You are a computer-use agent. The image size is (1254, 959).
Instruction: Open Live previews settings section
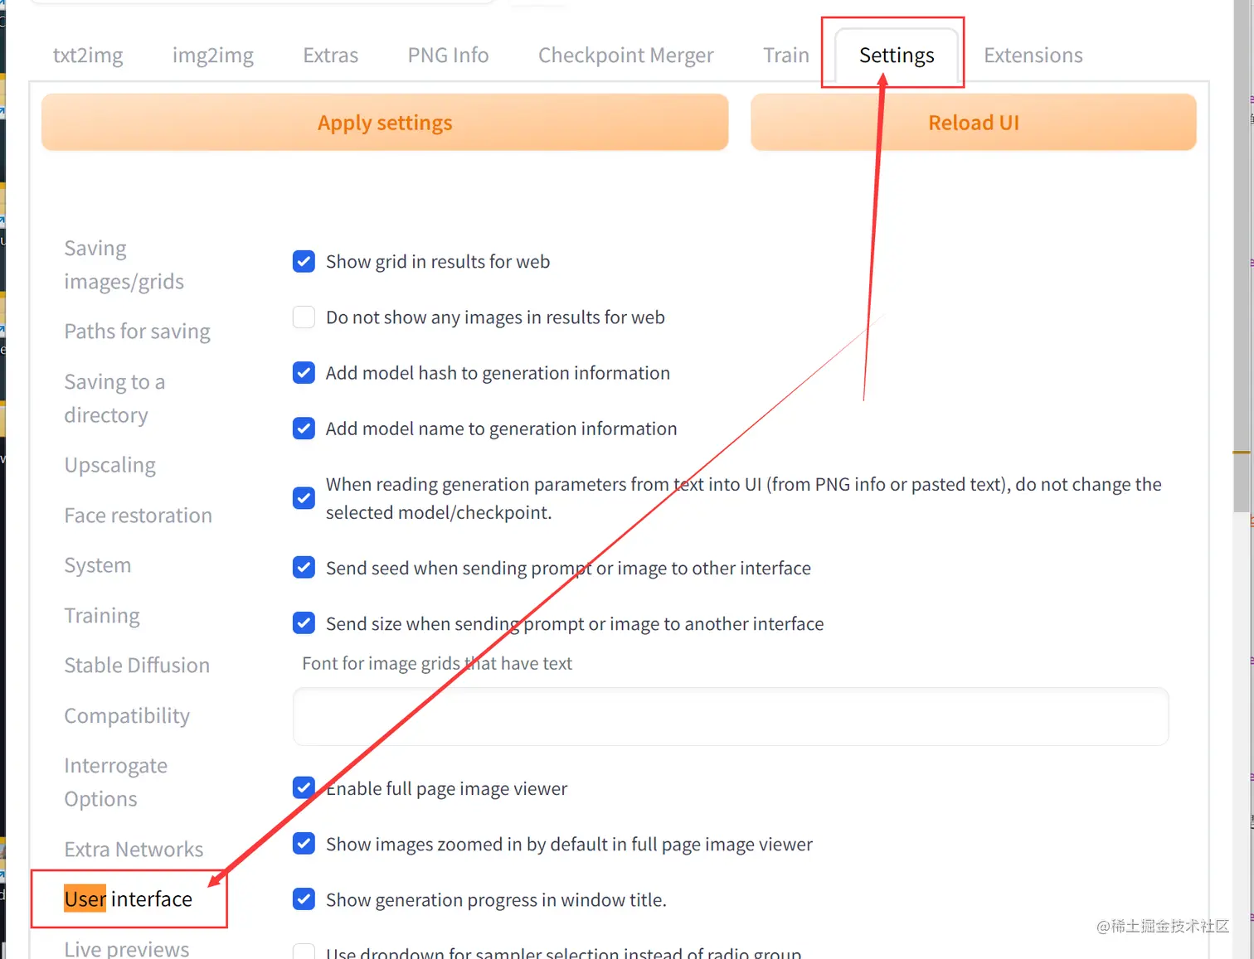pyautogui.click(x=126, y=948)
